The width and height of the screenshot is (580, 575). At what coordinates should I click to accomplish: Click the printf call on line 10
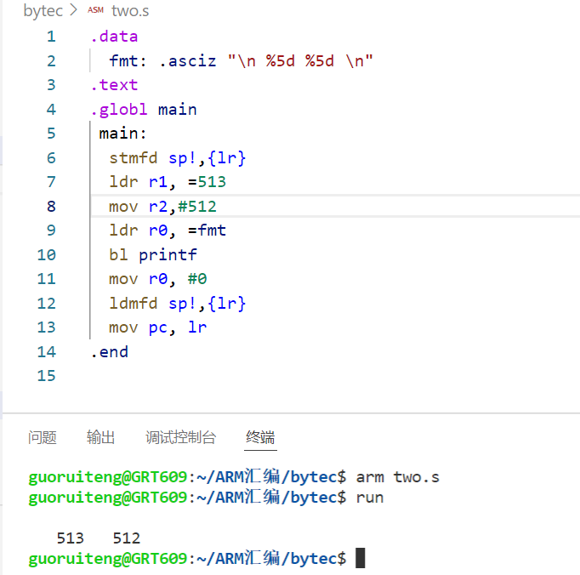click(168, 254)
